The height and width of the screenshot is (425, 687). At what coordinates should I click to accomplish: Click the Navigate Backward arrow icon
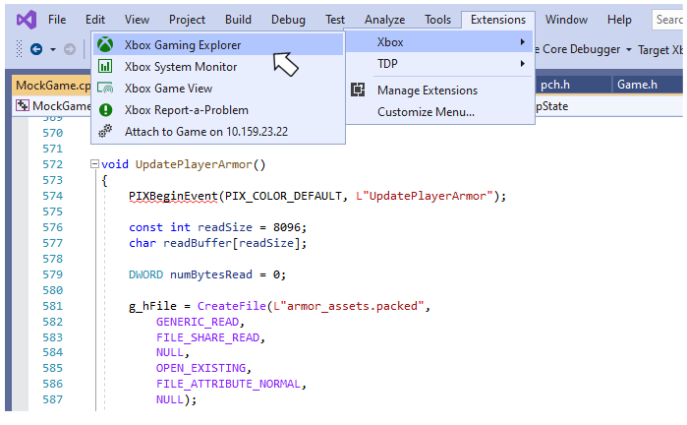click(x=36, y=49)
